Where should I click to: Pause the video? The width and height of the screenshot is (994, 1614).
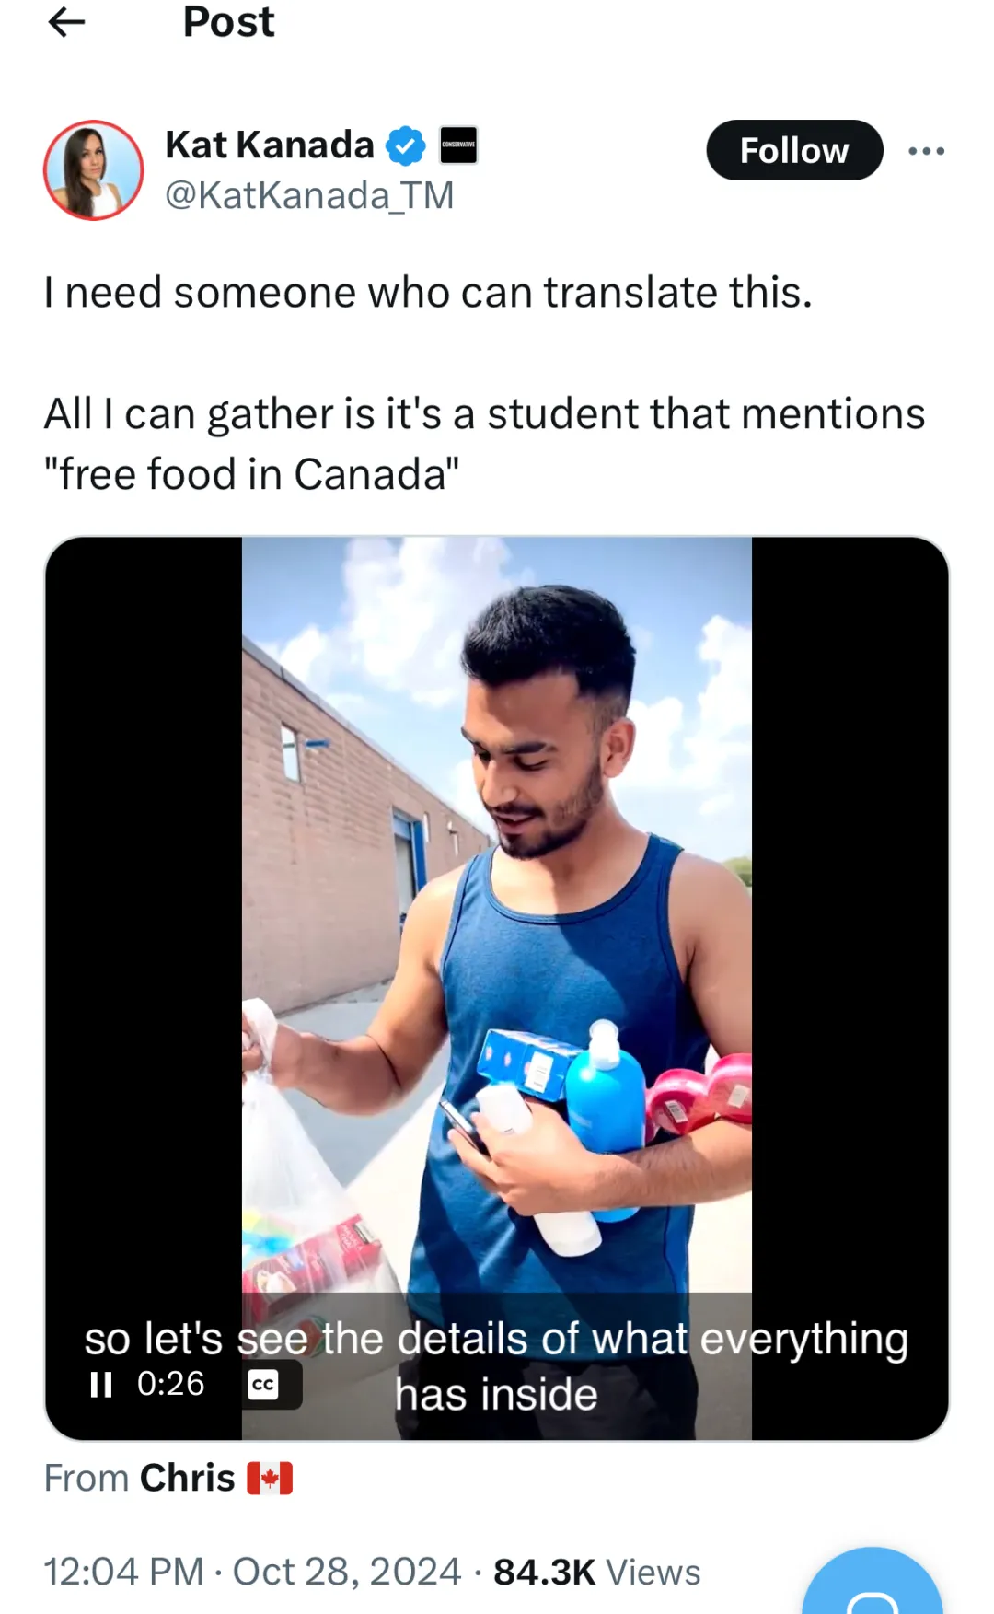coord(101,1384)
